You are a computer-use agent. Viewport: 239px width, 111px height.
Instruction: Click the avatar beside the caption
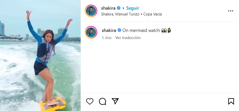(91, 32)
